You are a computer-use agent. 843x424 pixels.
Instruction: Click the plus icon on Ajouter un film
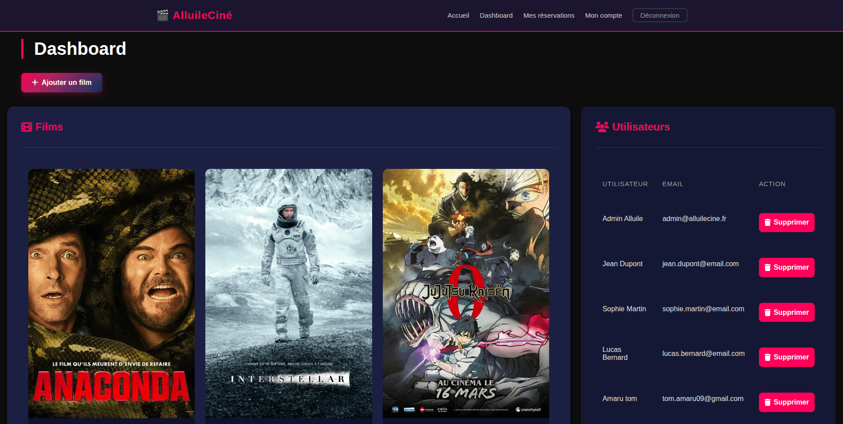(35, 83)
